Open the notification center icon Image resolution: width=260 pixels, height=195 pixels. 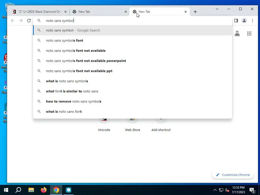[252, 190]
